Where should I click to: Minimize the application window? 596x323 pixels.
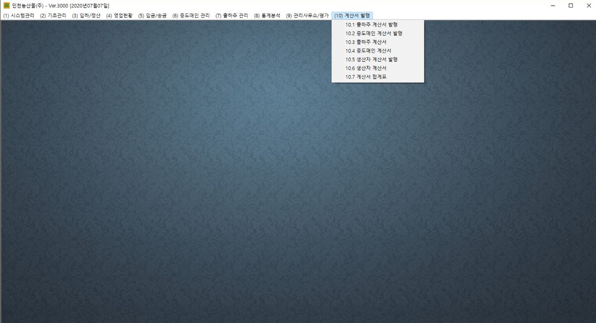tap(552, 6)
